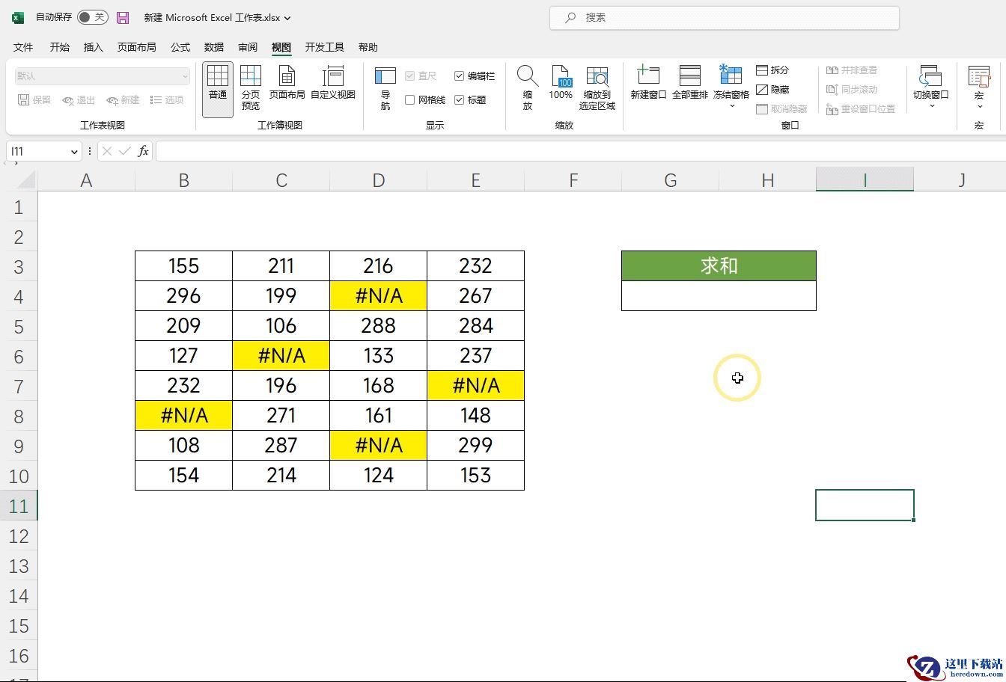Open Macros (宏) dropdown
The width and height of the screenshot is (1006, 682).
coord(979,87)
